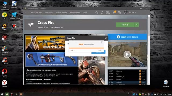Image resolution: width=172 pixels, height=96 pixels.
Task: Click the Cross Fire logo in the game header
Action: (31, 25)
